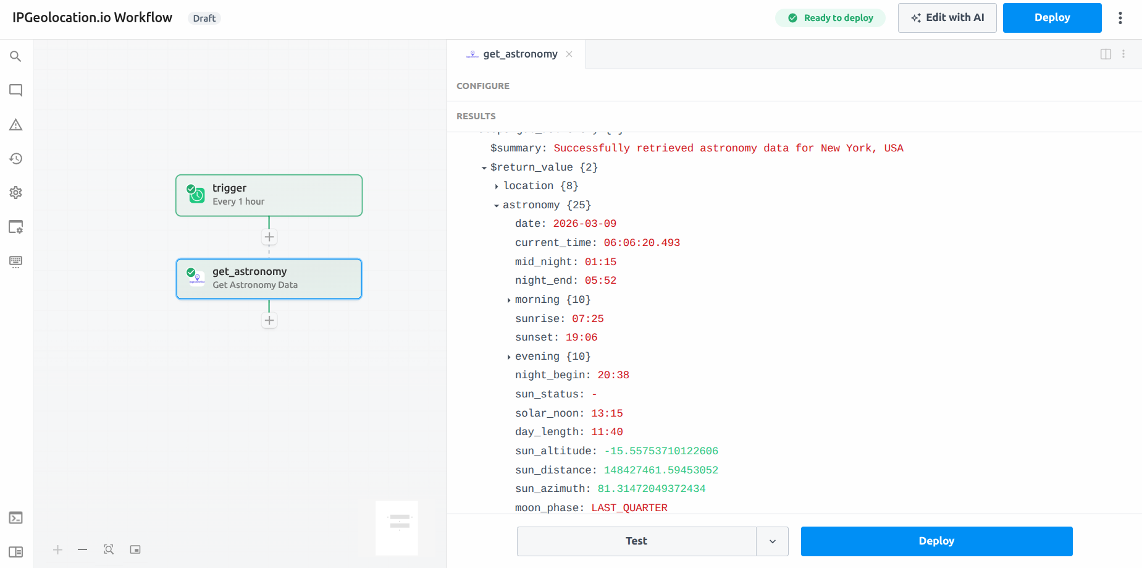The width and height of the screenshot is (1142, 568).
Task: Select the trigger node on canvas
Action: (x=269, y=195)
